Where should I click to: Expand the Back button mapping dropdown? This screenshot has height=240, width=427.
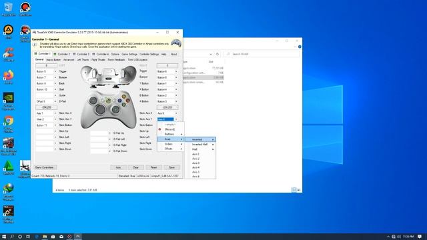coord(55,83)
